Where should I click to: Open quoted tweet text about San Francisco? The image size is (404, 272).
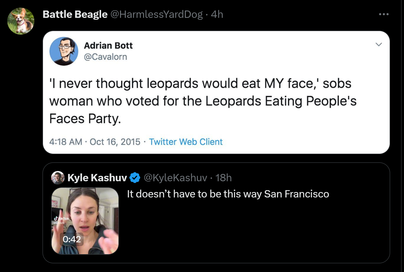[228, 194]
